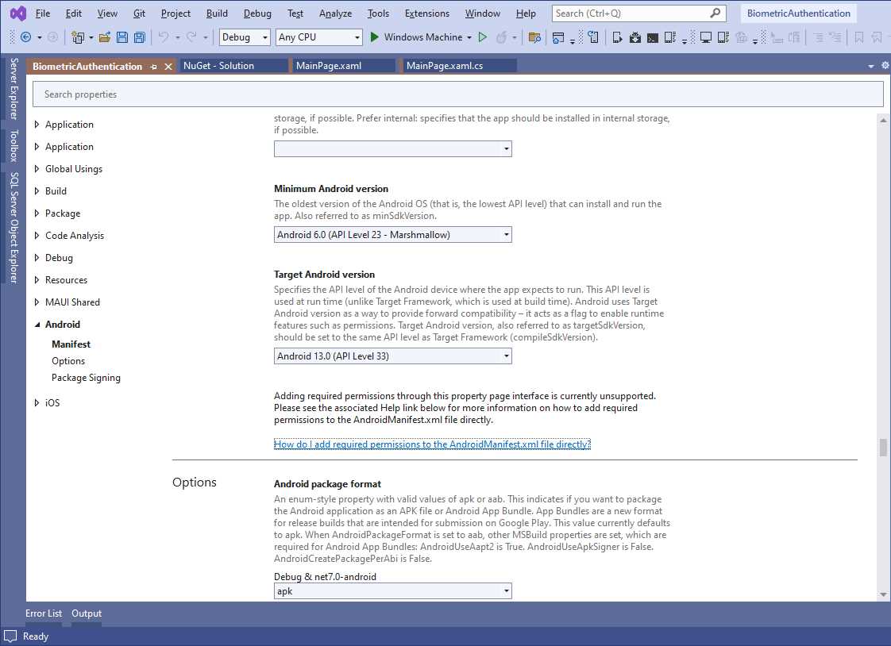891x646 pixels.
Task: Open the Git menu
Action: [139, 13]
